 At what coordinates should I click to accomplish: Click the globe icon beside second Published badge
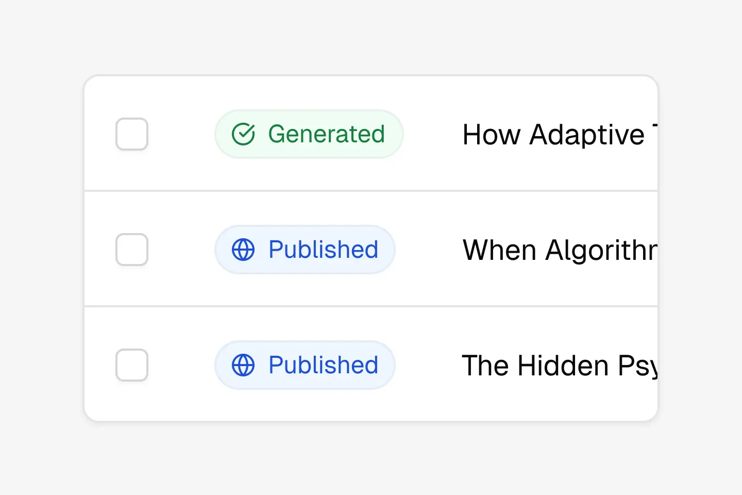(x=243, y=365)
